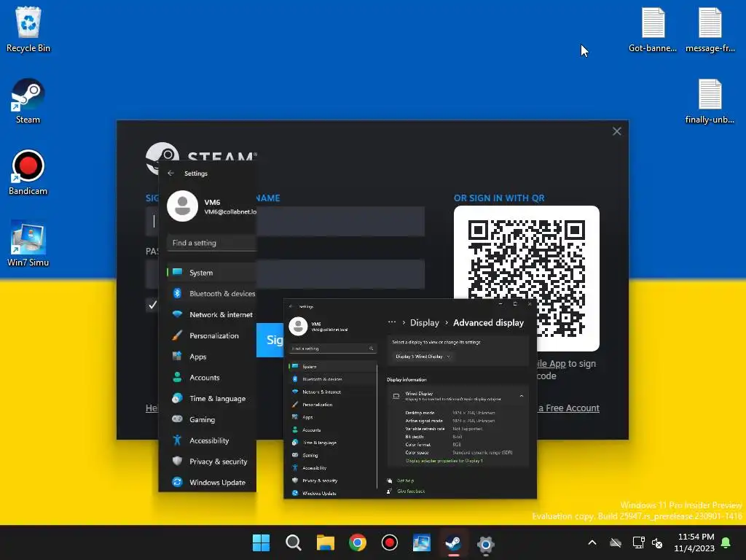Open taskbar Search
746x560 pixels.
click(x=293, y=542)
